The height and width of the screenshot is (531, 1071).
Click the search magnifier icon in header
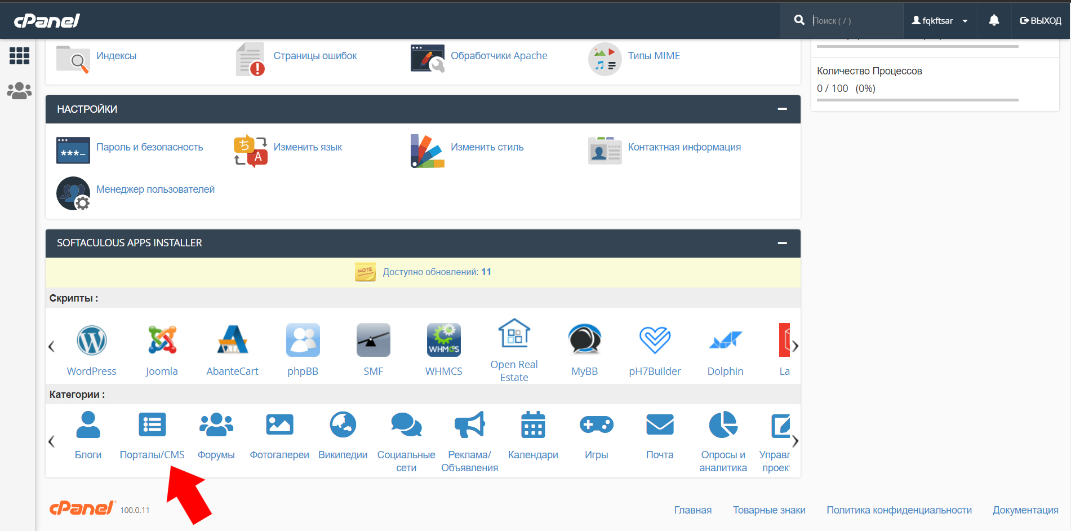pos(799,20)
